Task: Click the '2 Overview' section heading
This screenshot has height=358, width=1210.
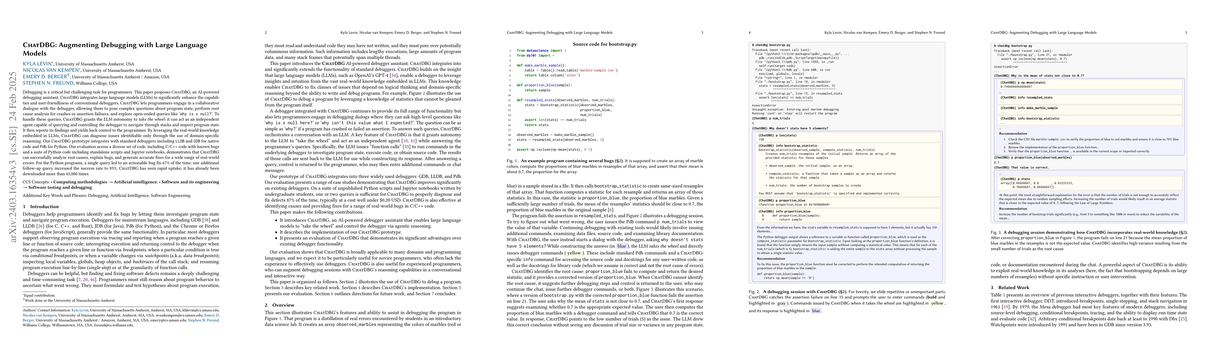Action: coord(279,305)
